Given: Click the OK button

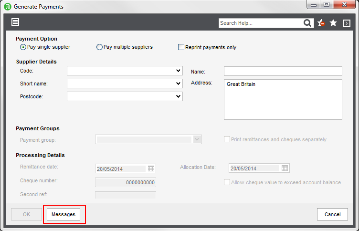Looking at the screenshot, I should point(26,214).
